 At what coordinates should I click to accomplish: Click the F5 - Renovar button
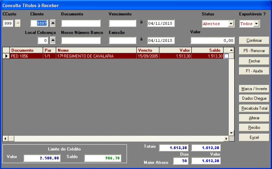(x=254, y=51)
